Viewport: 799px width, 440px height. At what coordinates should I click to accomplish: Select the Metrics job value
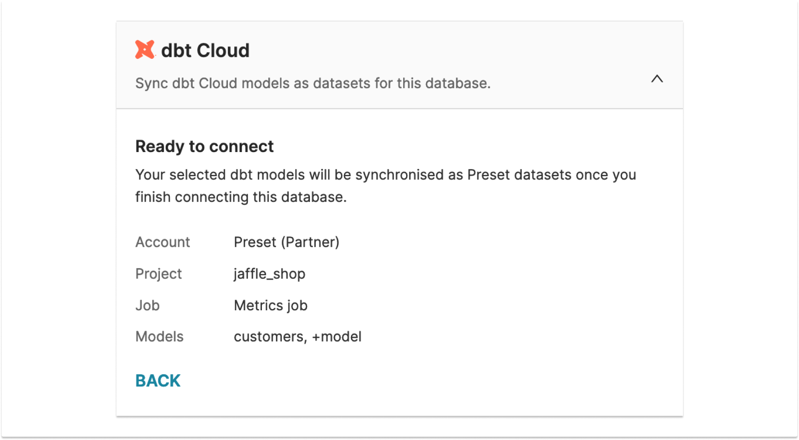(271, 305)
